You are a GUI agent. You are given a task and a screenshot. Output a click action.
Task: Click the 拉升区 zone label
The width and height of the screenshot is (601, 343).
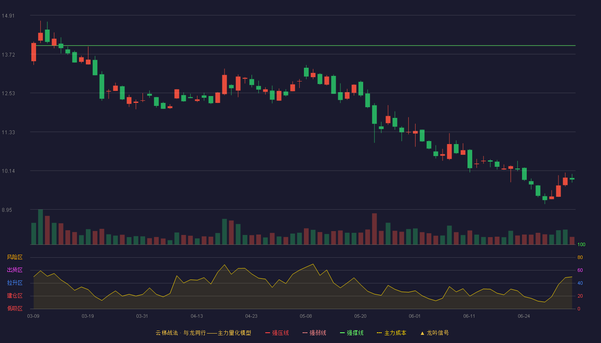coord(15,283)
